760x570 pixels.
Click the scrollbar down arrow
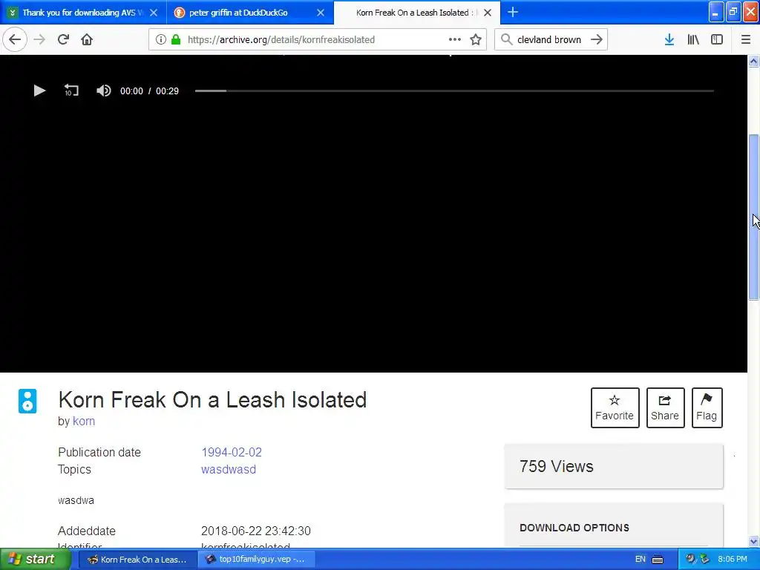[x=753, y=541]
